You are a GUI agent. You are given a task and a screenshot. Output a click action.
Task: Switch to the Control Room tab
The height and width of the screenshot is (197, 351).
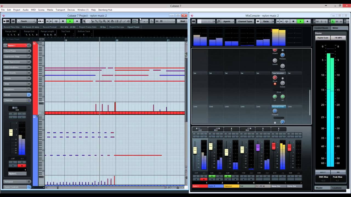coord(321,28)
